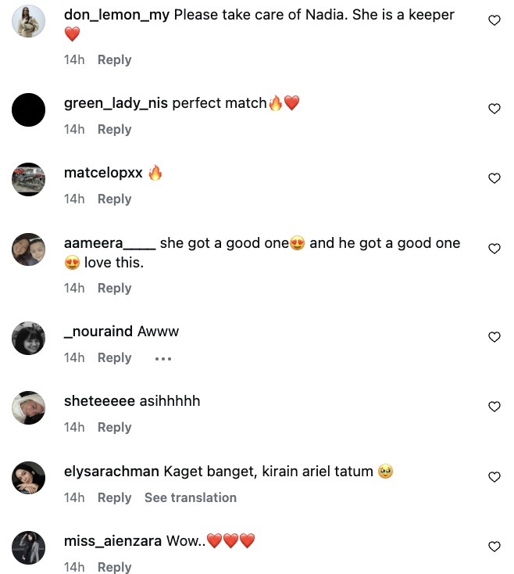Image resolution: width=514 pixels, height=574 pixels.
Task: Reply to green_lady_nis's comment
Action: click(114, 130)
